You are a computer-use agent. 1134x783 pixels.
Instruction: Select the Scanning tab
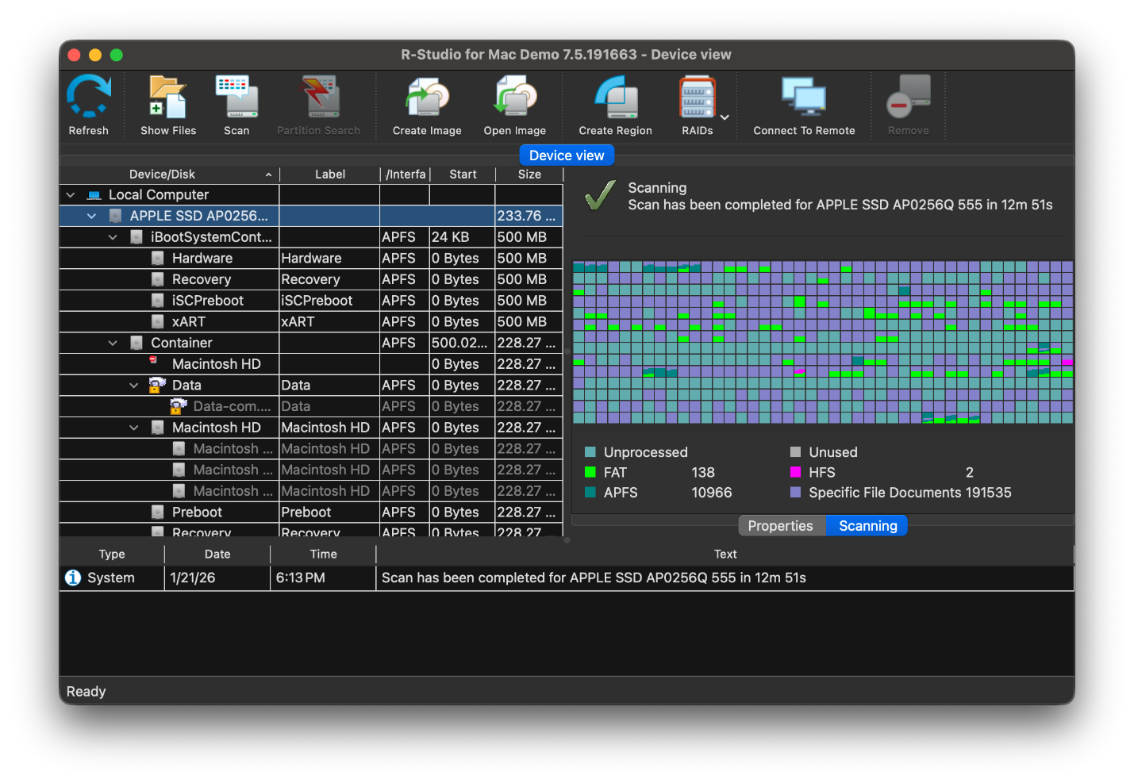point(867,525)
